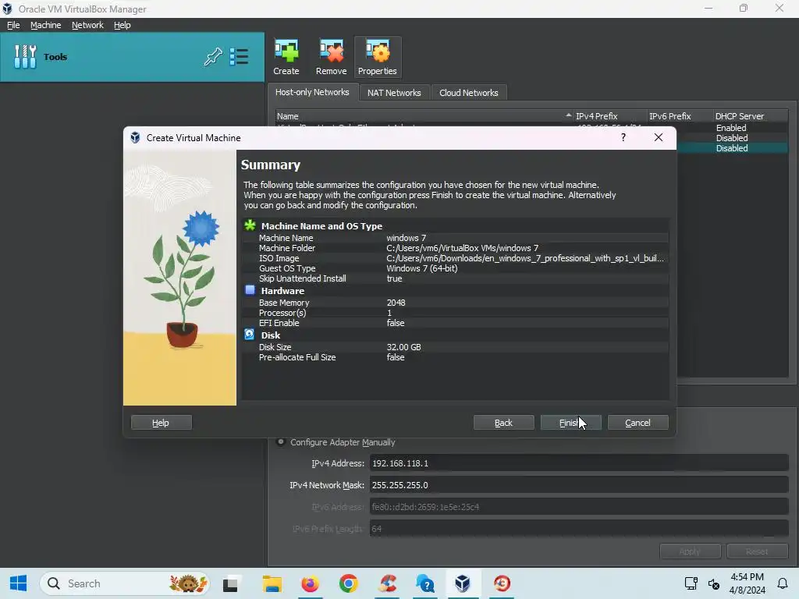This screenshot has height=599, width=799.
Task: Click the Enabled DHCP Server cell
Action: pos(730,128)
